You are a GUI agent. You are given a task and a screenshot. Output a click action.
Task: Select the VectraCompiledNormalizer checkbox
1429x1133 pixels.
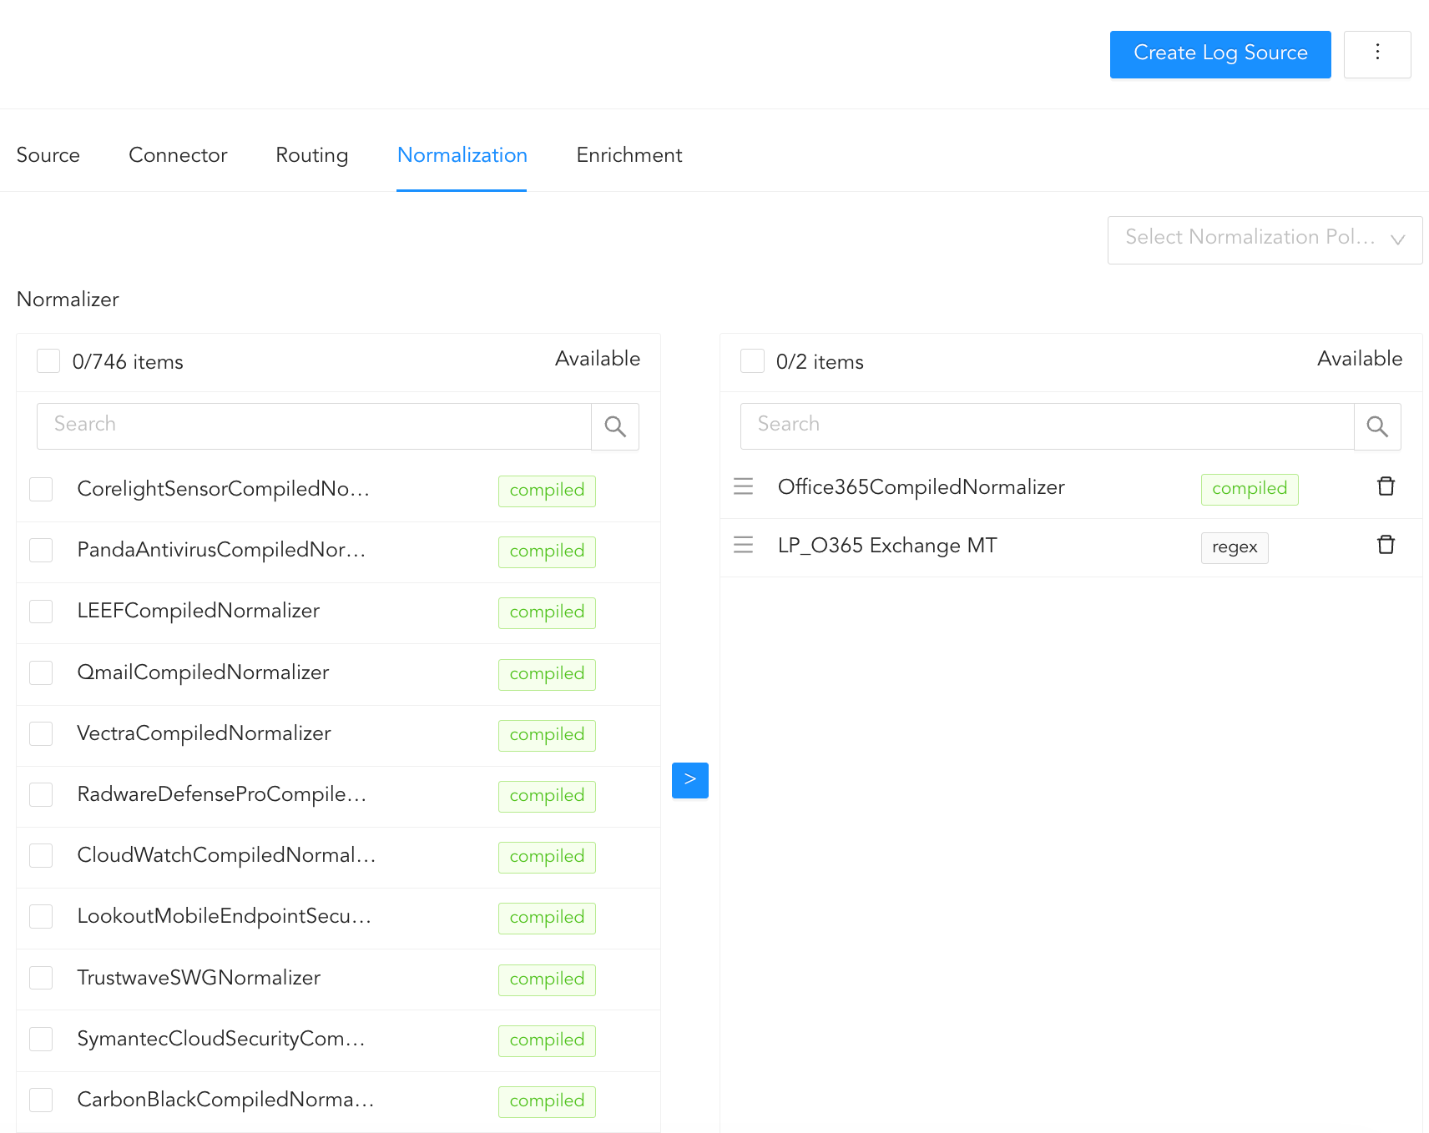click(41, 733)
